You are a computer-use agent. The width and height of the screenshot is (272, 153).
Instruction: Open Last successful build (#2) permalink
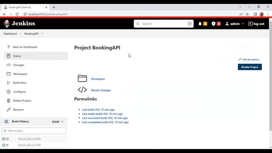point(105,118)
